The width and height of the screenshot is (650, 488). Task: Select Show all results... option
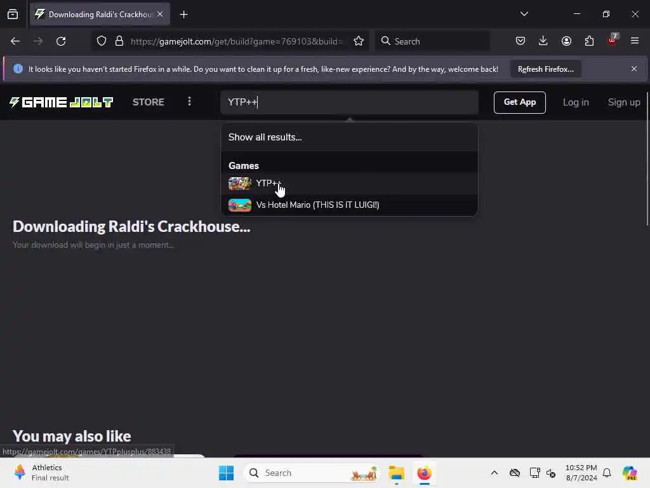pos(349,137)
